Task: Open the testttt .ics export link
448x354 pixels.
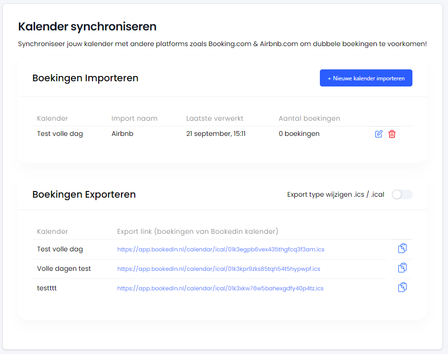Action: coord(220,288)
